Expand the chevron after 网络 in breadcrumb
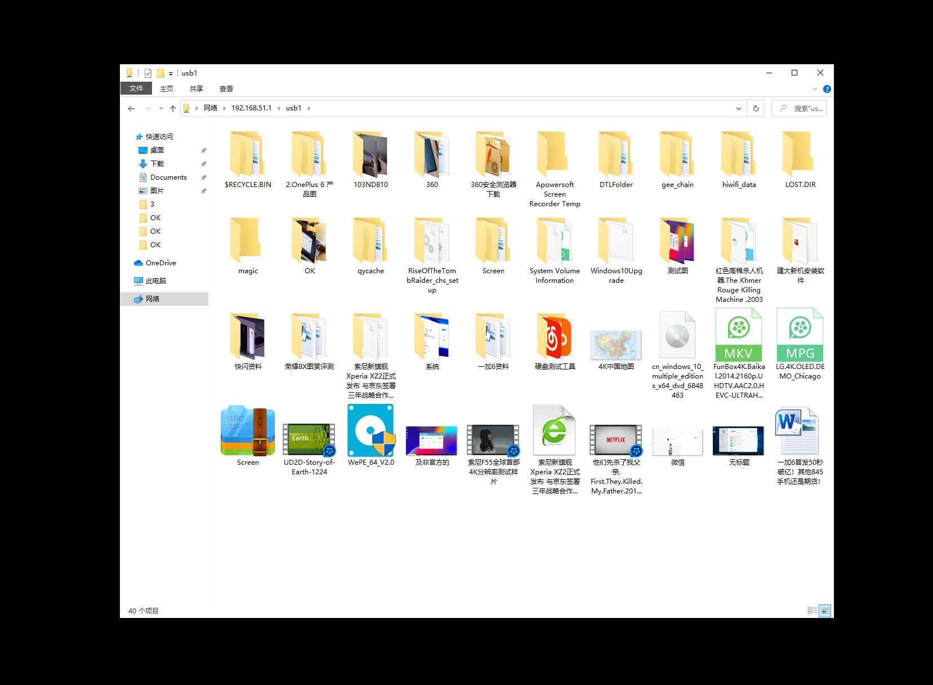 pos(224,108)
